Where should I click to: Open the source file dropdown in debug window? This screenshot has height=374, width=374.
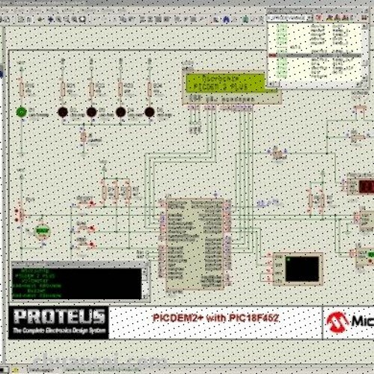309,18
